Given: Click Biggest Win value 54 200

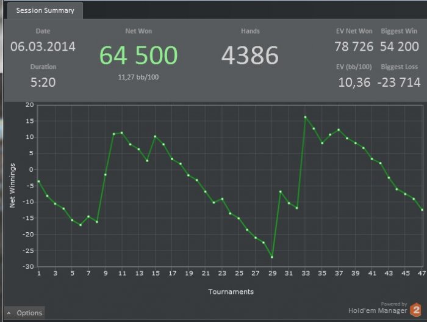Looking at the screenshot, I should [399, 46].
